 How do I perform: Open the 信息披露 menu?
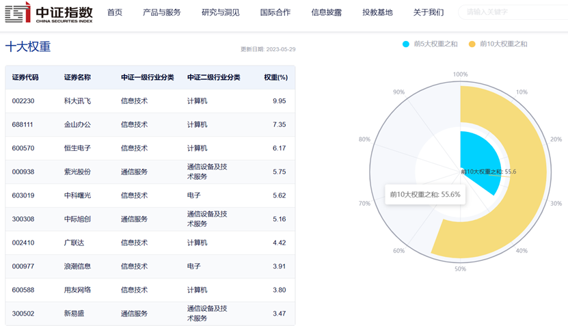pos(327,12)
